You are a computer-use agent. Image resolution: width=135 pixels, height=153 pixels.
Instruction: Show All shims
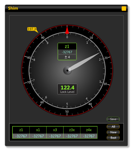113,127
